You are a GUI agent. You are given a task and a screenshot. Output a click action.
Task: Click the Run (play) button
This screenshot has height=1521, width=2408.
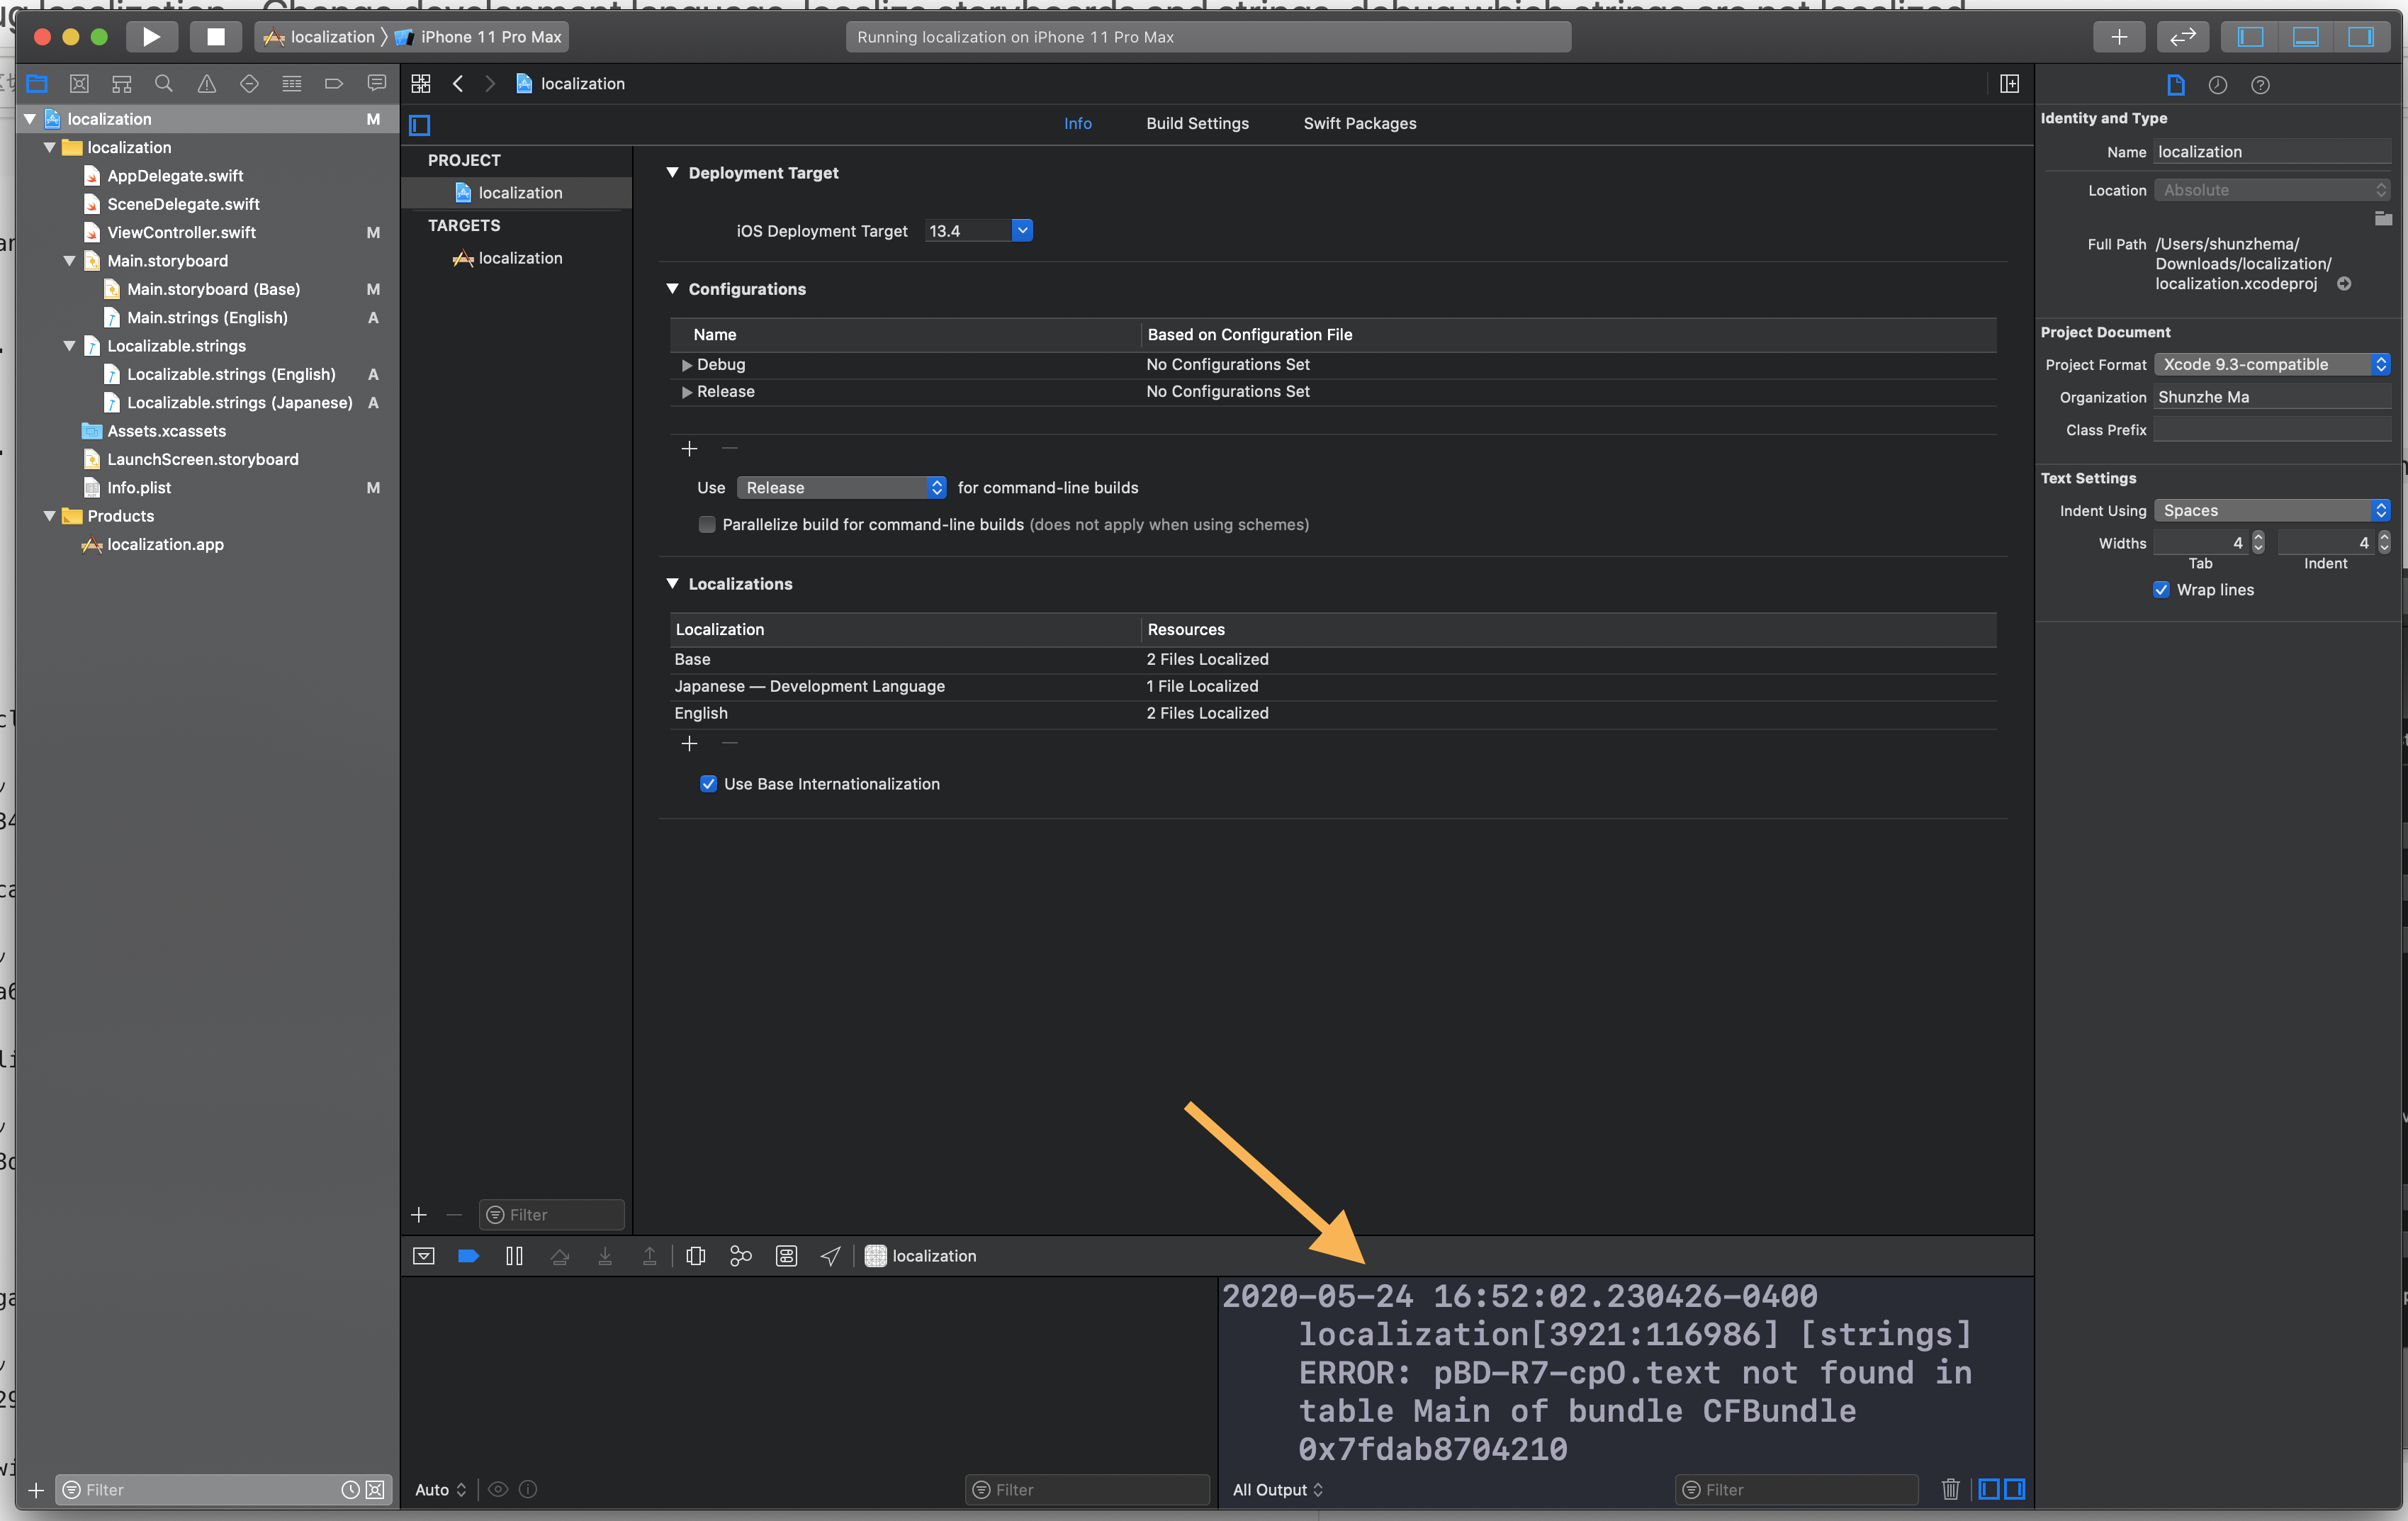[151, 37]
